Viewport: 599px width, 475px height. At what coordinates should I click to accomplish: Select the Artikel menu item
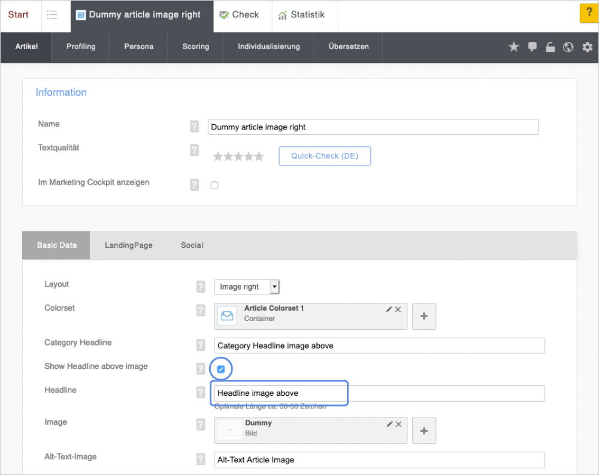tap(26, 47)
